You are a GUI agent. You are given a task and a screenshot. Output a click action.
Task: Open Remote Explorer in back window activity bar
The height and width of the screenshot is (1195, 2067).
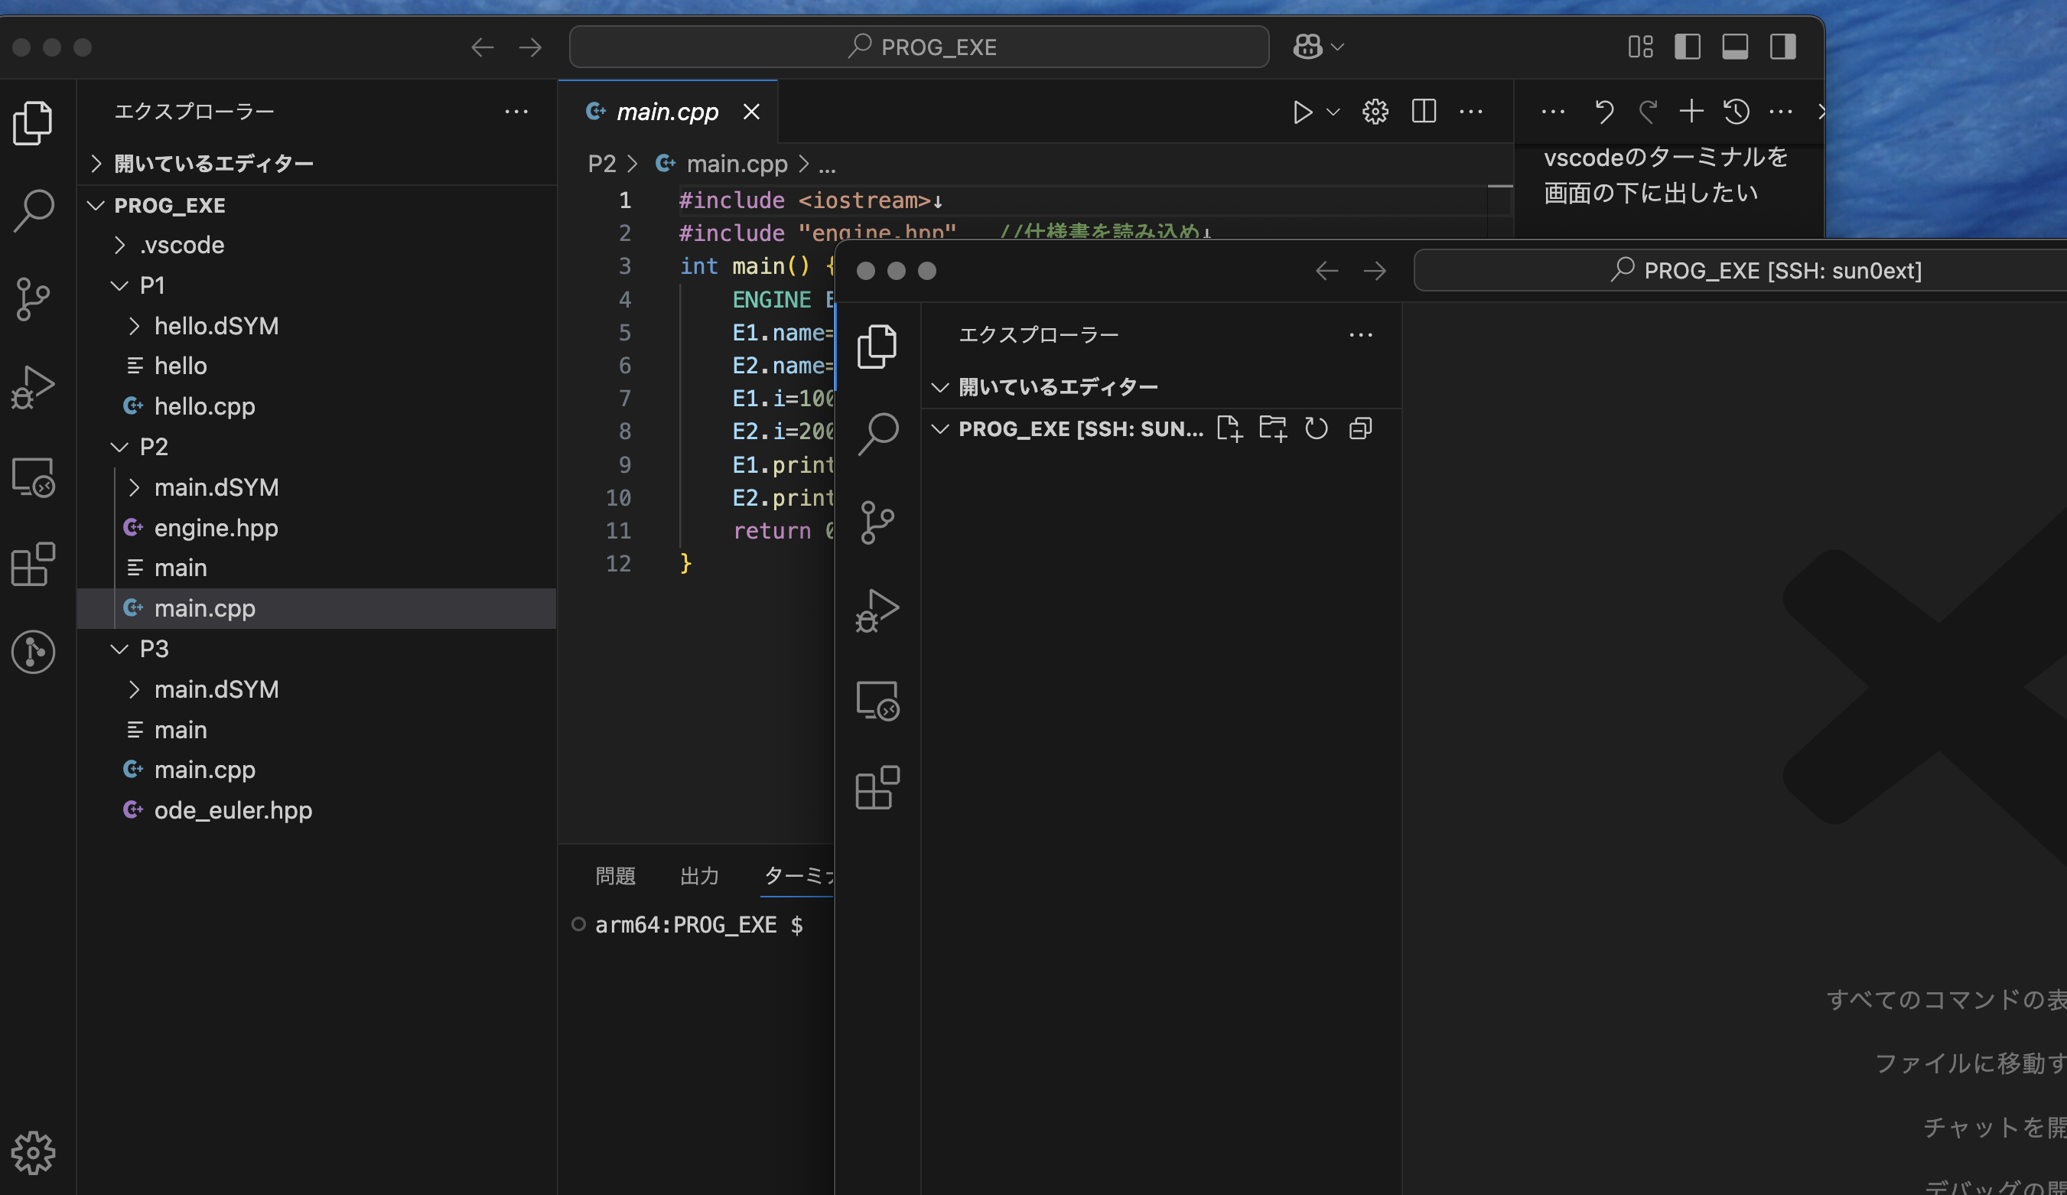click(34, 477)
